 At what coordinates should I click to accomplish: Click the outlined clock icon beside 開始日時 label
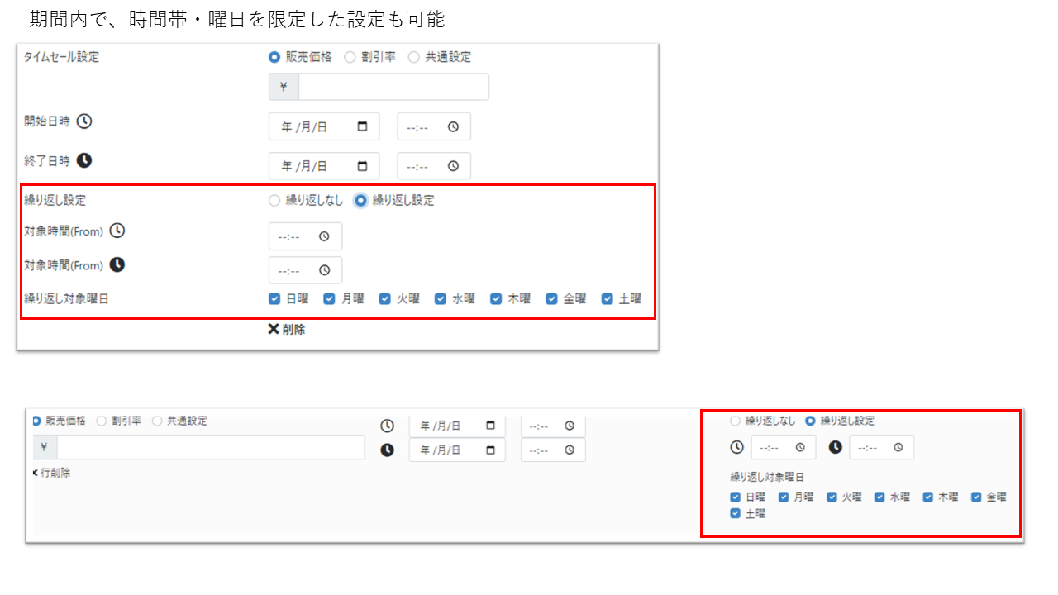pyautogui.click(x=84, y=121)
